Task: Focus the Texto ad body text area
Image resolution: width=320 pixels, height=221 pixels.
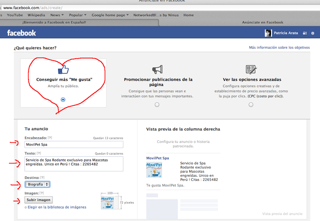Action: click(74, 164)
